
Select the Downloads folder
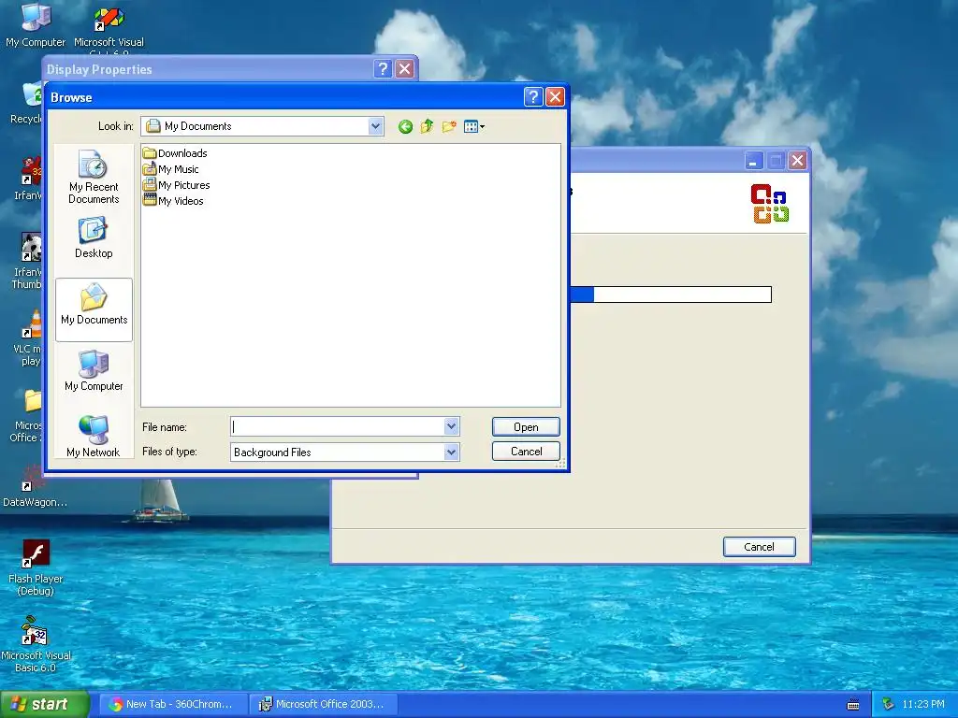pyautogui.click(x=175, y=153)
